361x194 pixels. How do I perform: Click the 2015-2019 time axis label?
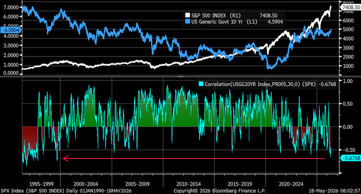coord(240,184)
